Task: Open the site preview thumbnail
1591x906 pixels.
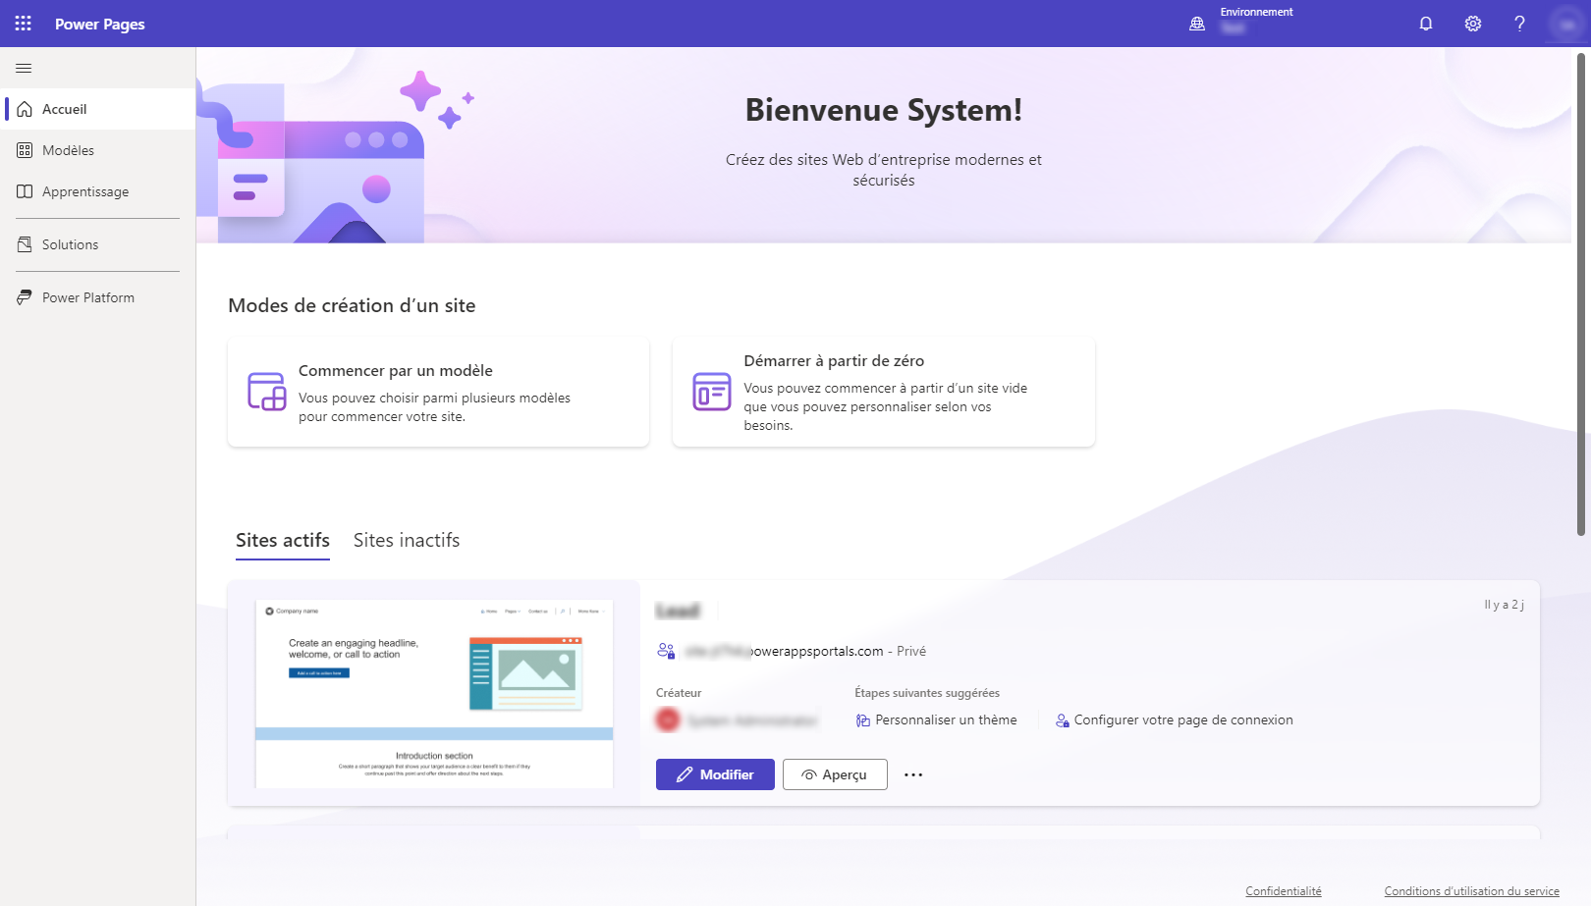Action: 434,693
